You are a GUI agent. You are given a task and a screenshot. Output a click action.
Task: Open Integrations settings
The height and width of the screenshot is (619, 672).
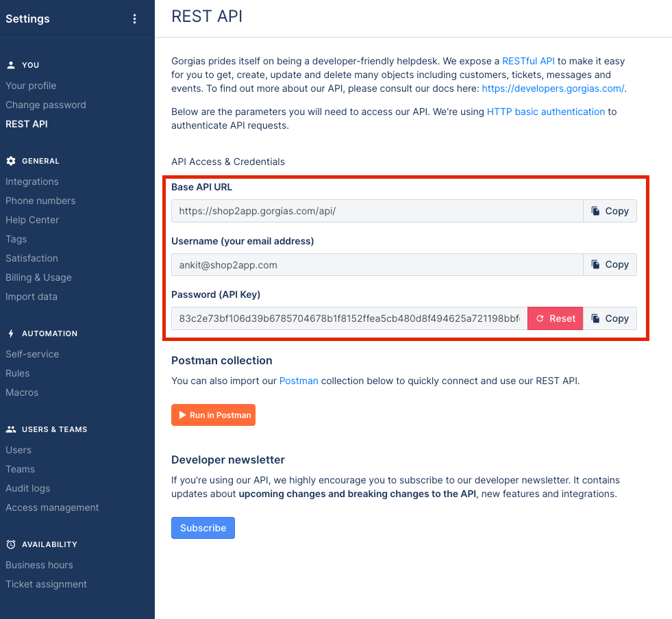tap(32, 181)
